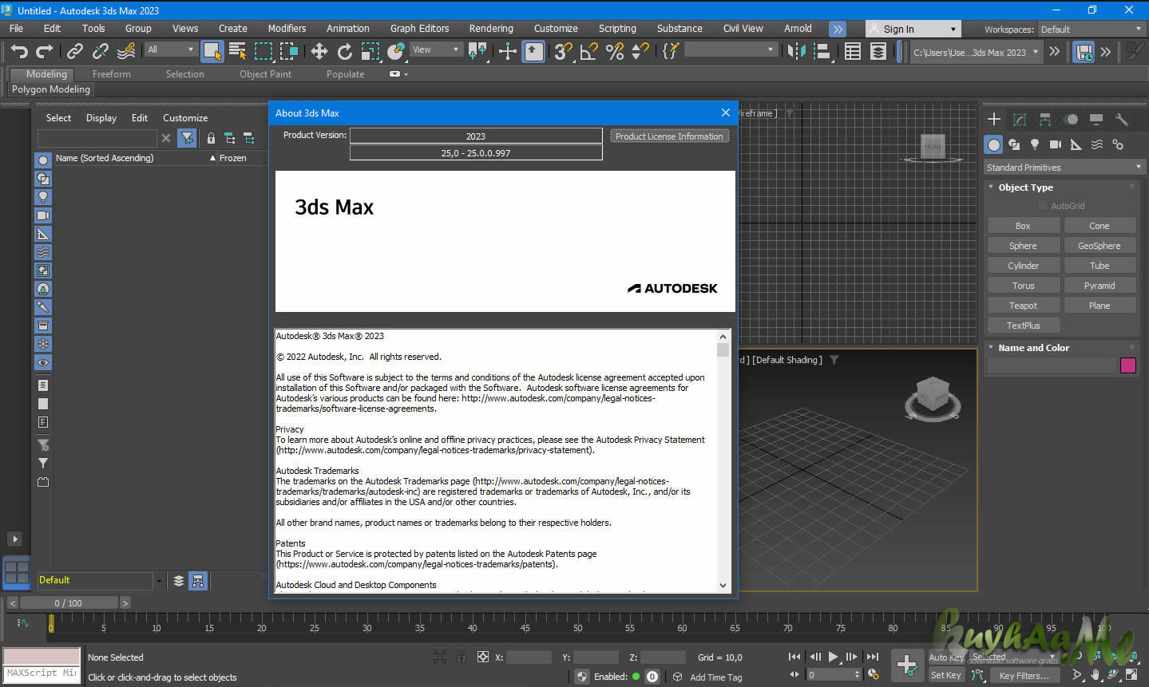Click the Key Filters button
The height and width of the screenshot is (687, 1149).
pyautogui.click(x=1024, y=676)
